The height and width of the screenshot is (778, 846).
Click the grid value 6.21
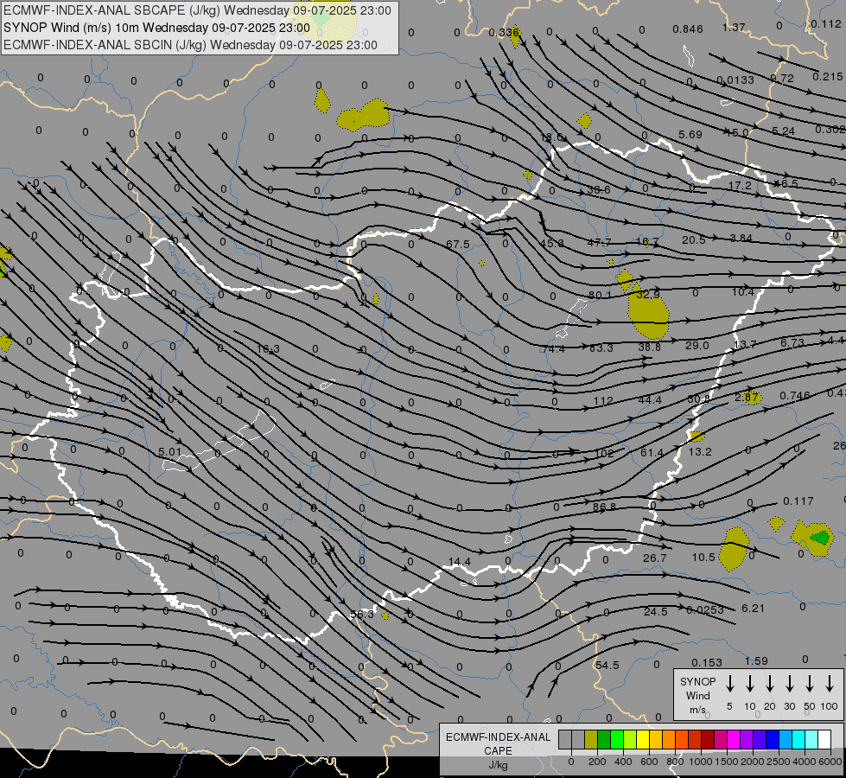pos(754,608)
